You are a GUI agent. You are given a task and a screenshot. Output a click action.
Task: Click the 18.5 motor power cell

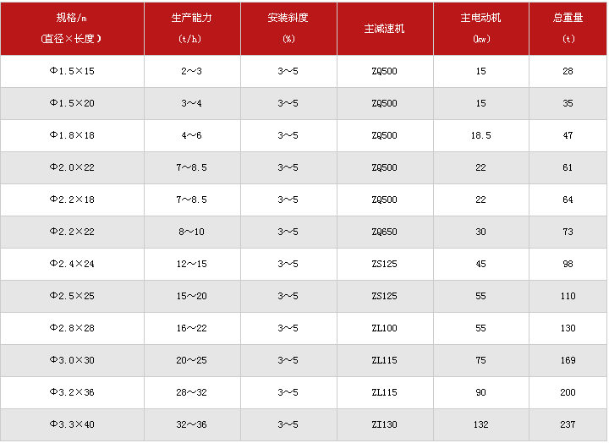click(480, 136)
